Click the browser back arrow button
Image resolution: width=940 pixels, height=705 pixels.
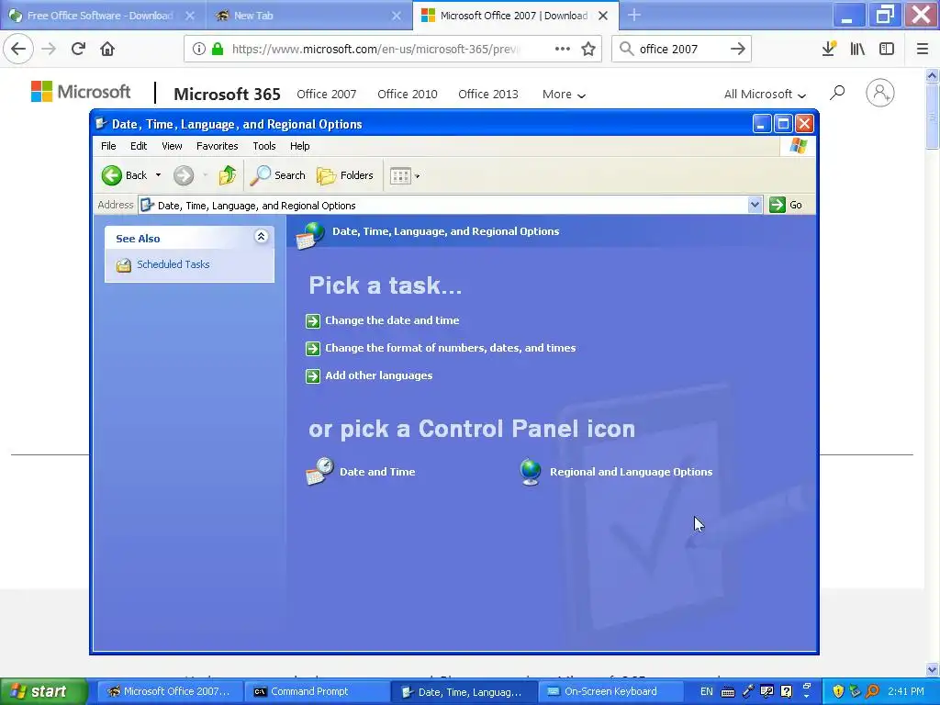pyautogui.click(x=18, y=49)
